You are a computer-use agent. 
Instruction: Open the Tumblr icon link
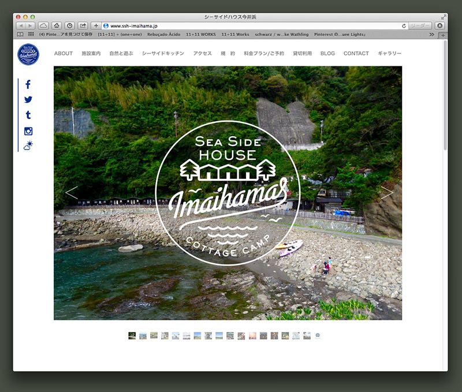28,115
